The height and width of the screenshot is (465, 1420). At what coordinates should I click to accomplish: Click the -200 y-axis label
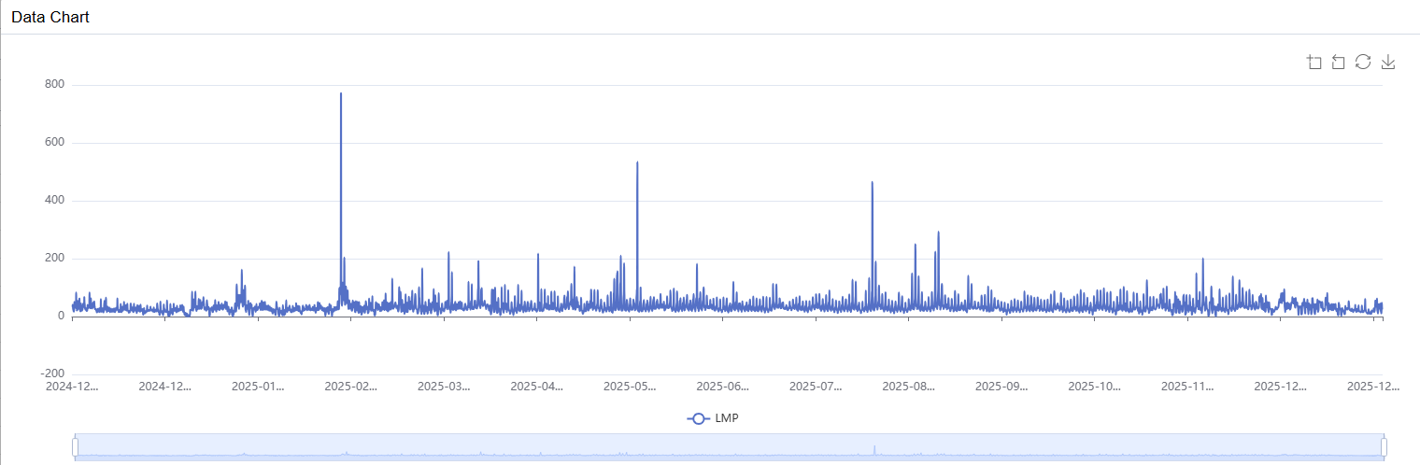[52, 373]
